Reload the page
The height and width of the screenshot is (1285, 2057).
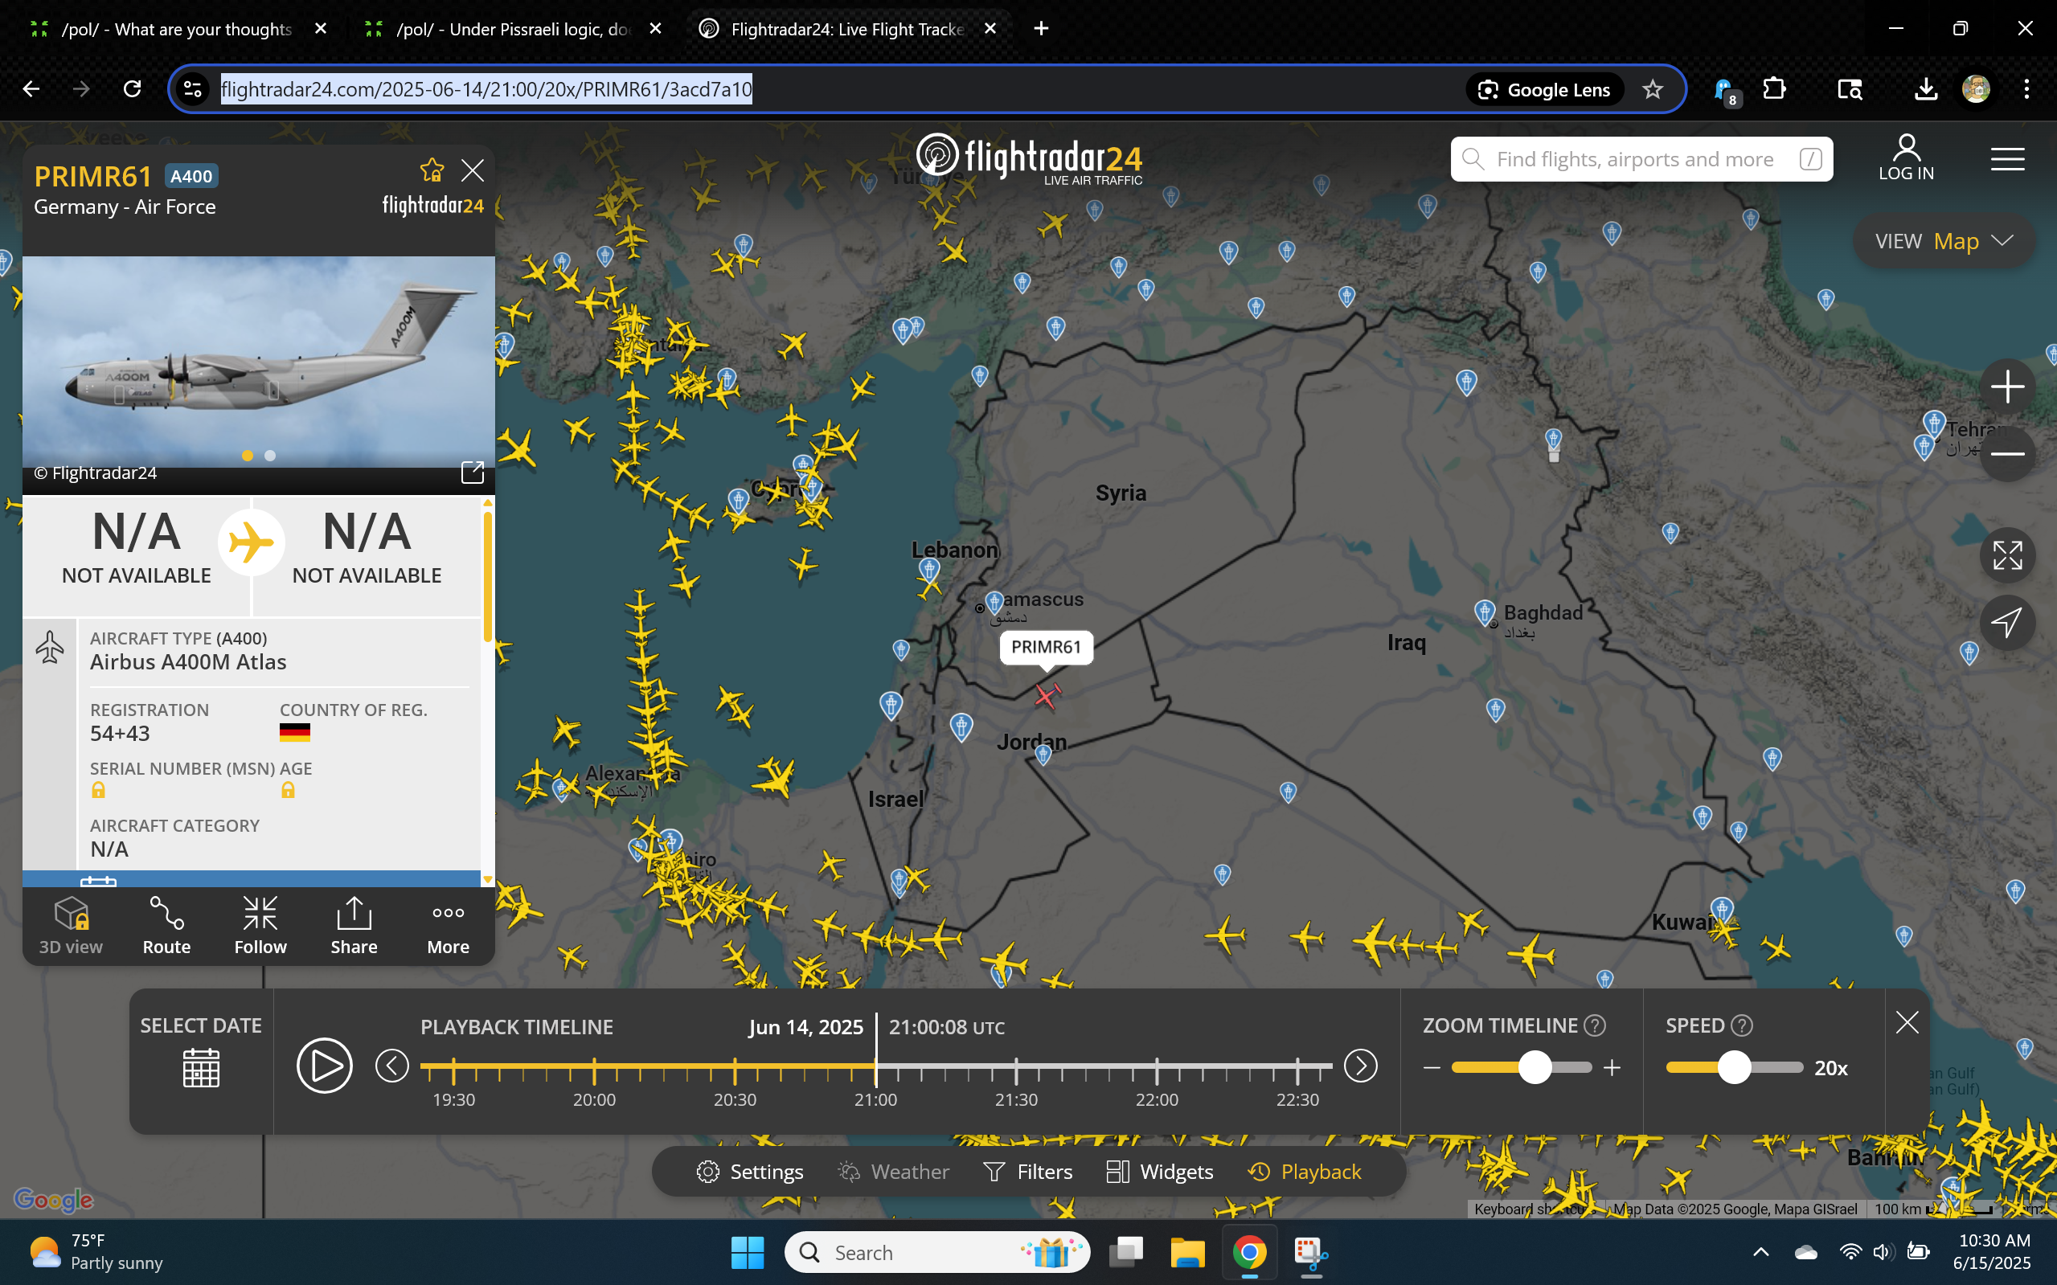tap(132, 89)
